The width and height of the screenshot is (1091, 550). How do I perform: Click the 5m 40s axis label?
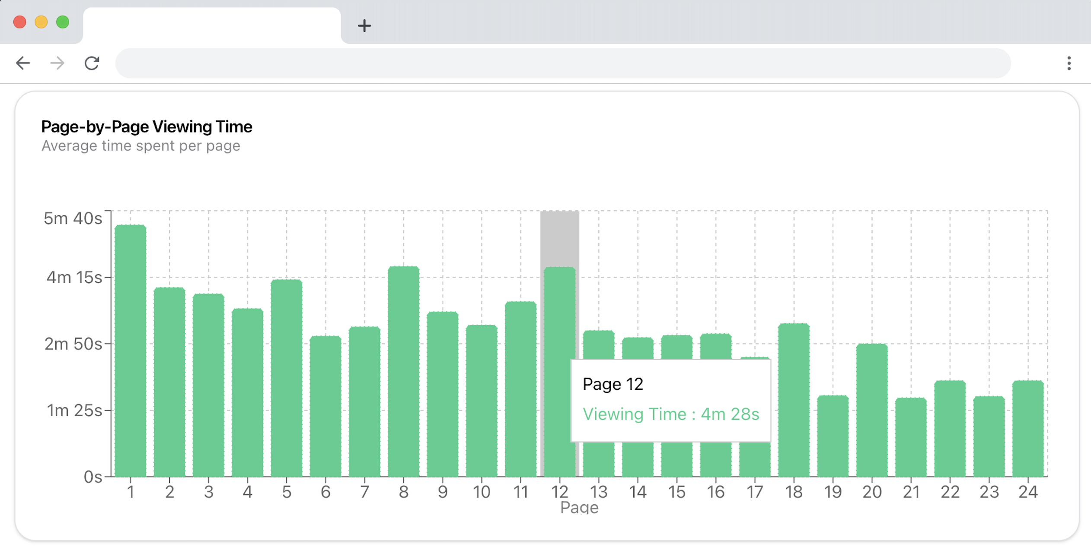point(73,218)
